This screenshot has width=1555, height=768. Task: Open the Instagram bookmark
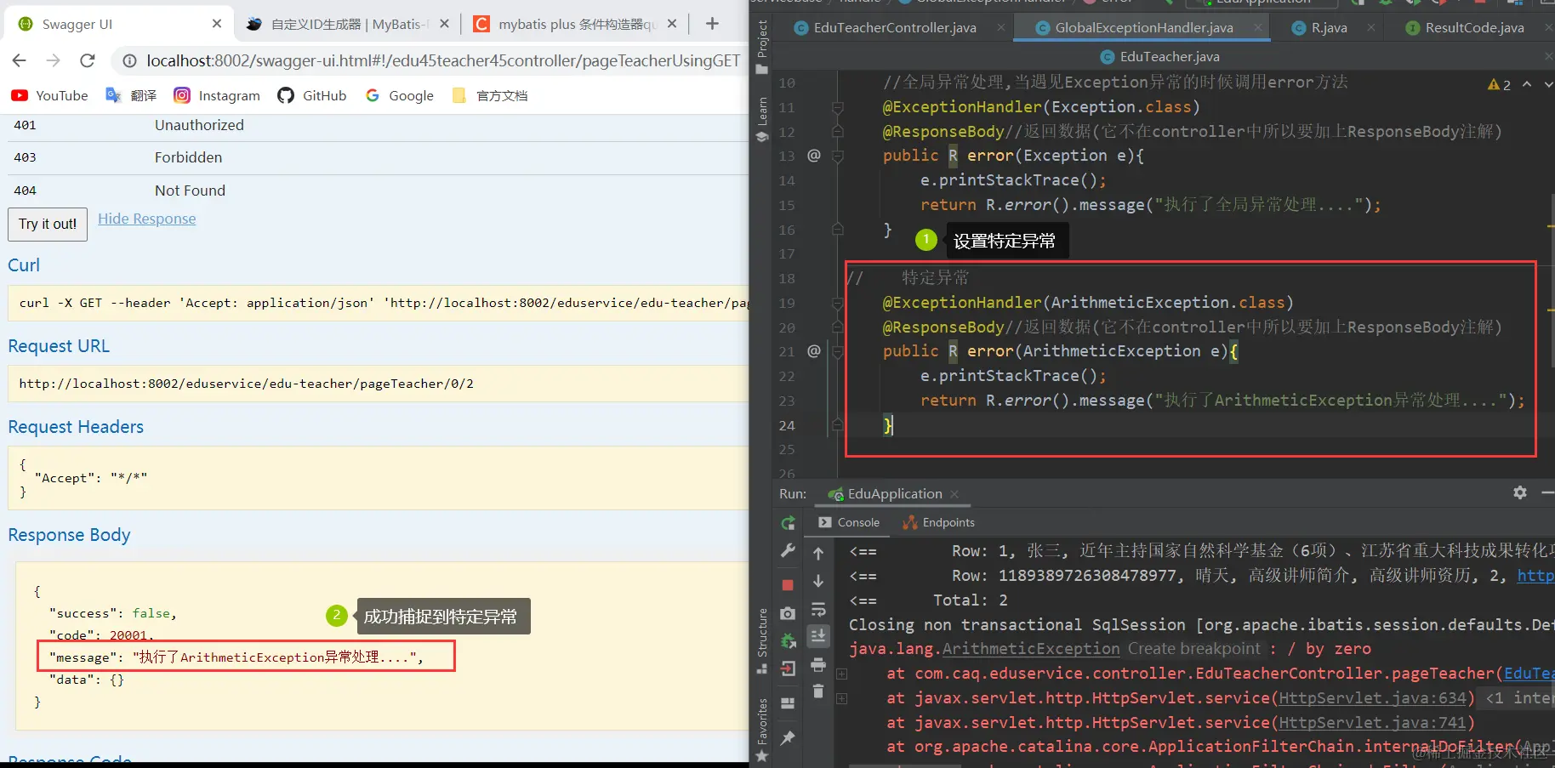217,95
